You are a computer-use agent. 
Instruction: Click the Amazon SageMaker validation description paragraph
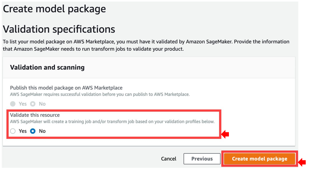(x=146, y=45)
